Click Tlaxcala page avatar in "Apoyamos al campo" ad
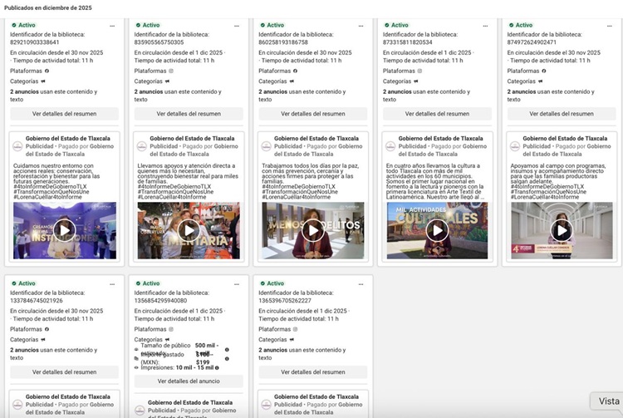This screenshot has width=623, height=418. pos(515,146)
